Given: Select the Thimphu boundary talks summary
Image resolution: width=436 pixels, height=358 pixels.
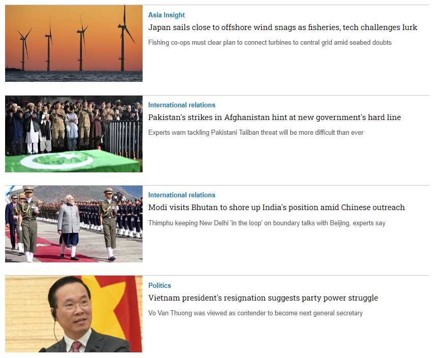Looking at the screenshot, I should coord(267,223).
